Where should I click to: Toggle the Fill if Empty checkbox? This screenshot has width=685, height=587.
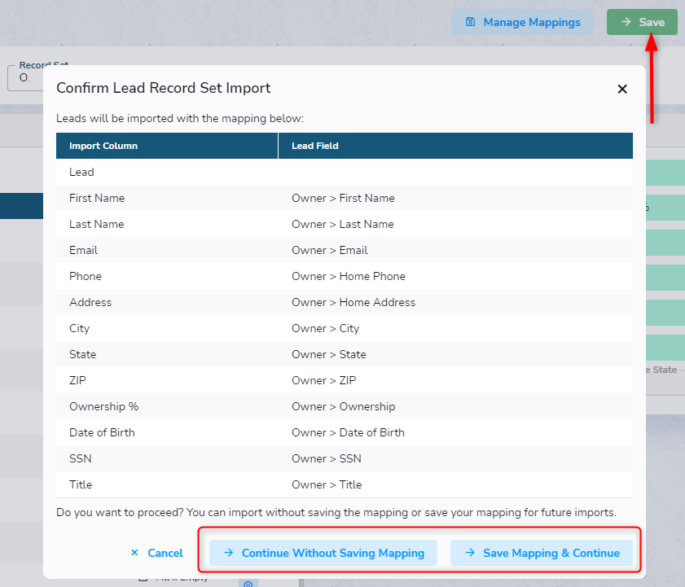(143, 579)
